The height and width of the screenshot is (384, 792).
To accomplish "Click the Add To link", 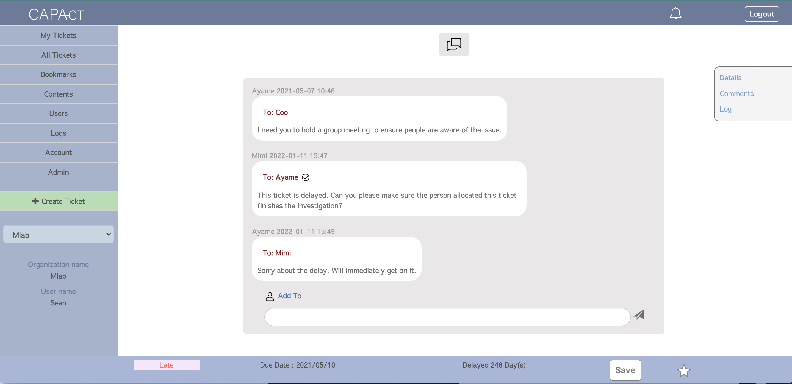I will click(x=289, y=296).
